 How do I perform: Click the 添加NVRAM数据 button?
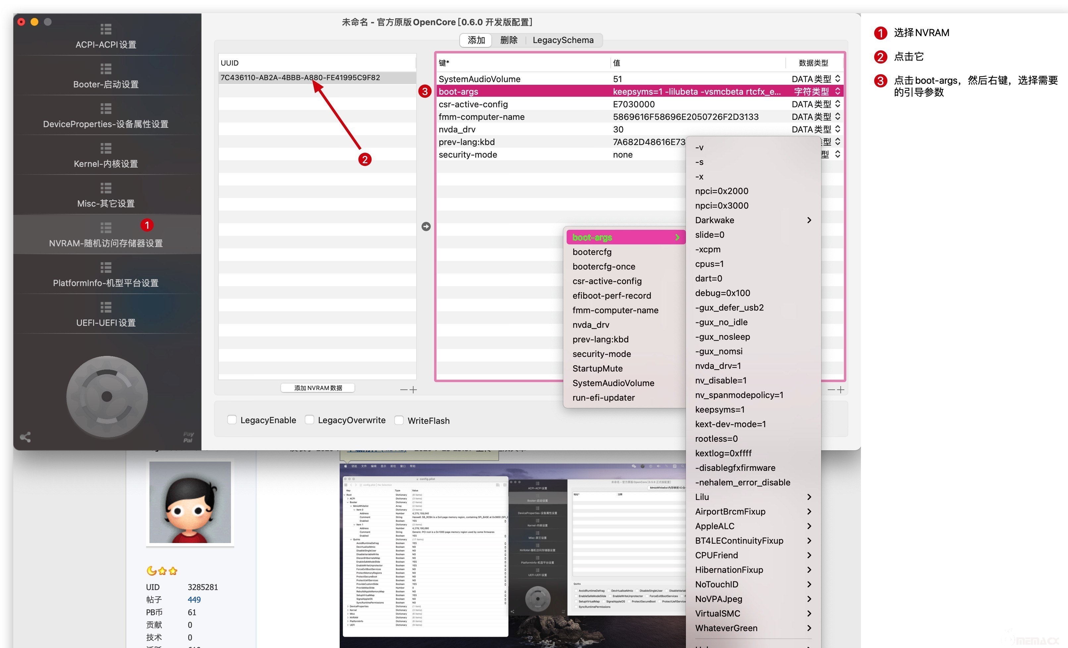[318, 388]
